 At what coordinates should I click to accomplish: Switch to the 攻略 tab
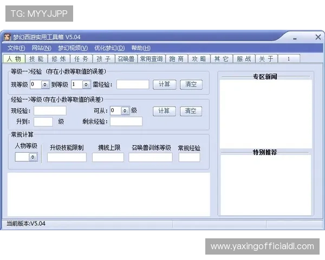pyautogui.click(x=199, y=59)
